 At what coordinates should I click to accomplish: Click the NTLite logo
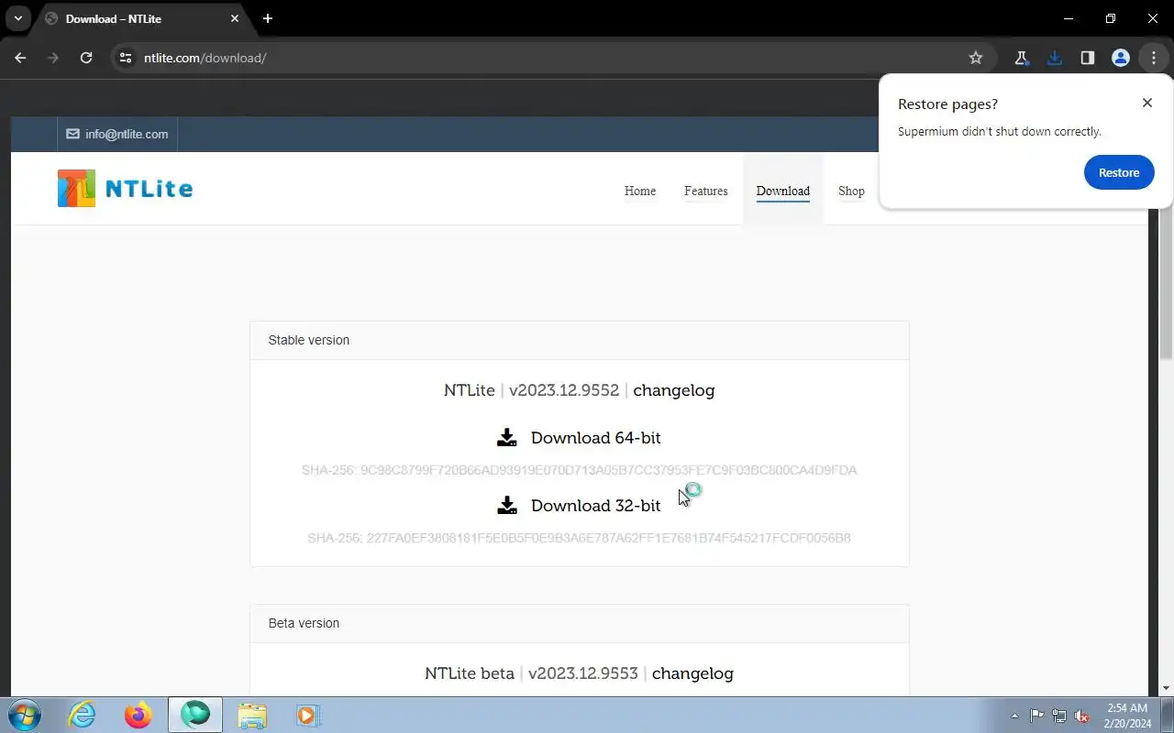[x=125, y=189]
